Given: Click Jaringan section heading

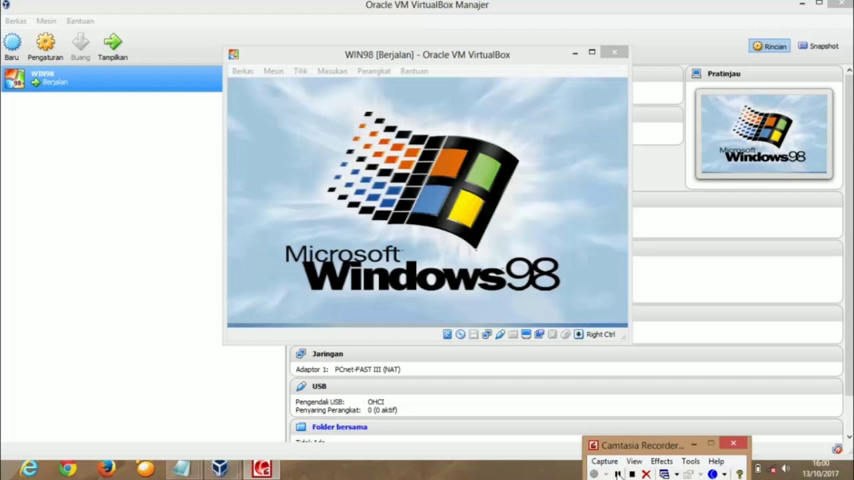Looking at the screenshot, I should (x=328, y=354).
